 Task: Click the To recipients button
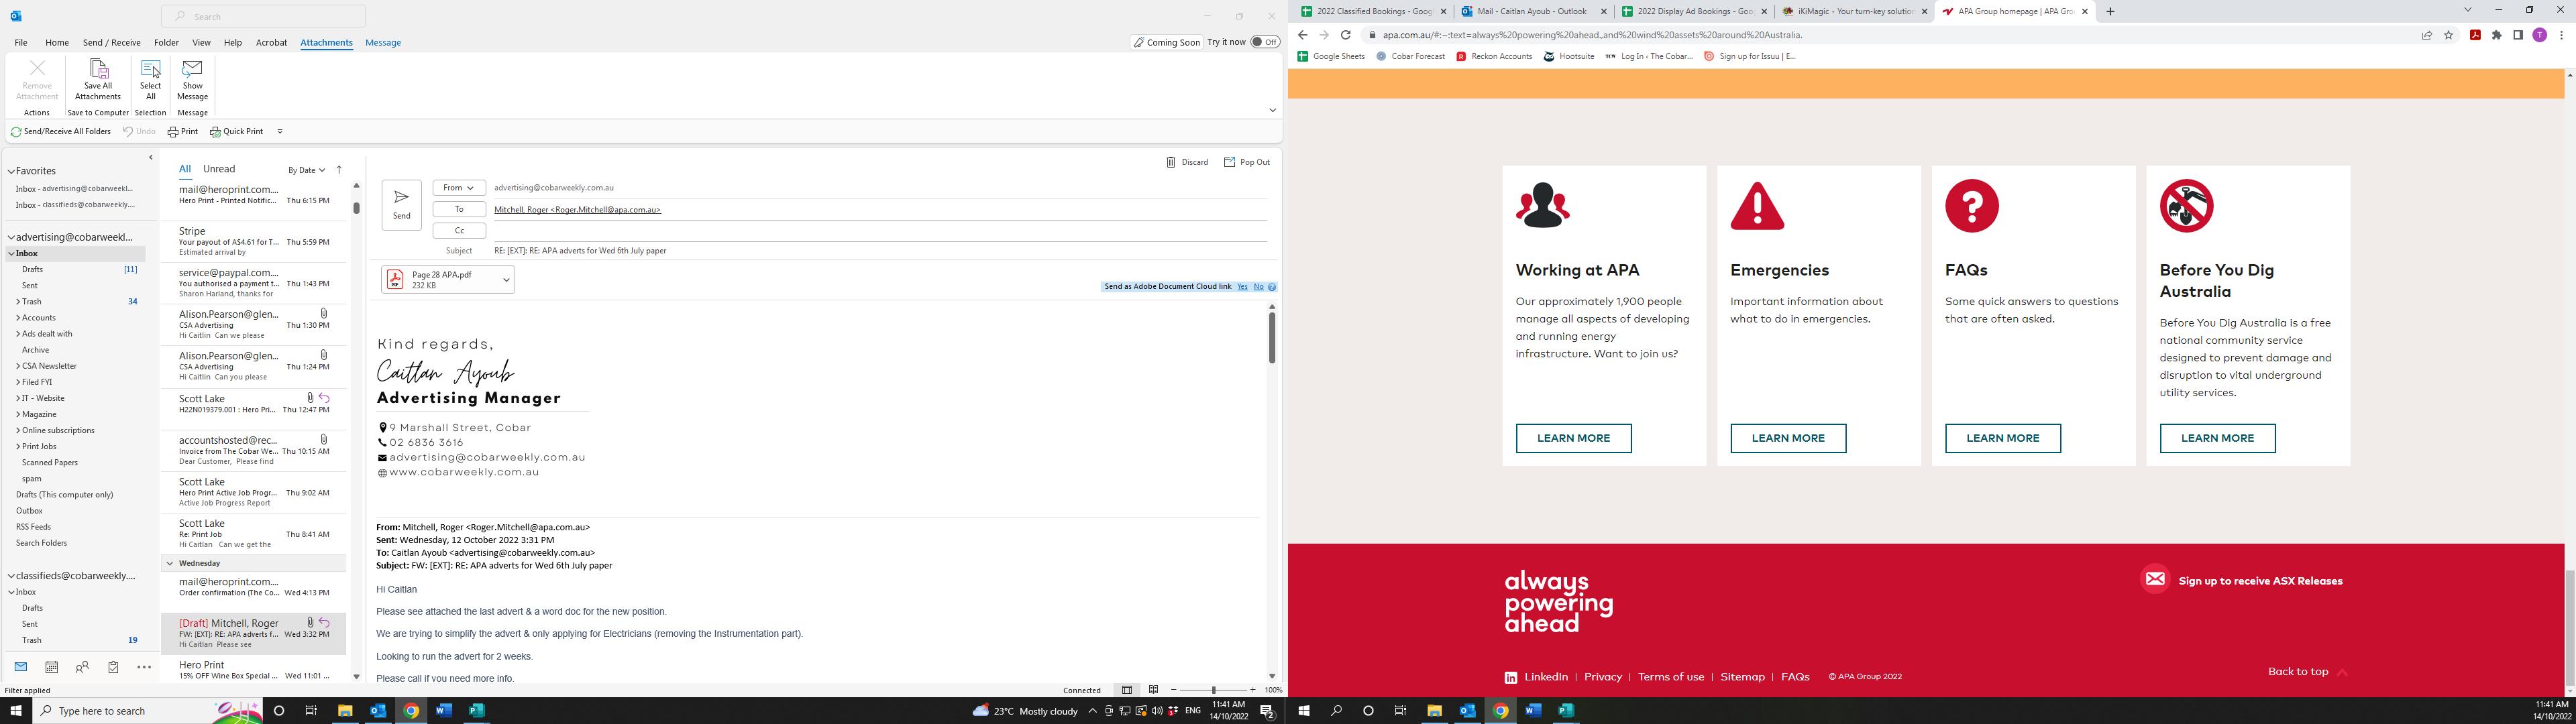459,209
